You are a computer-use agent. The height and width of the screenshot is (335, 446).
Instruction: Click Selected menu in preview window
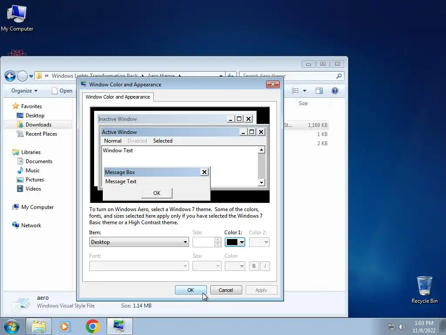tap(163, 141)
